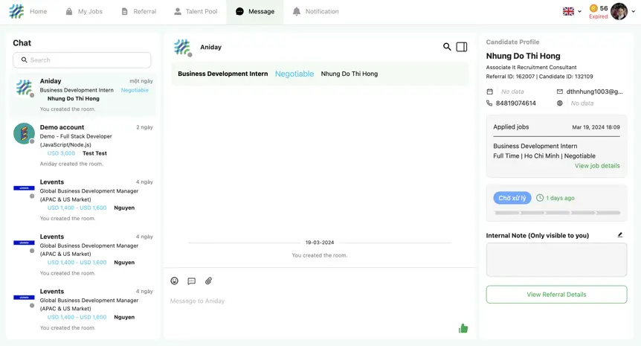Viewport: 641px width, 346px height.
Task: Toggle the candidate side panel icon
Action: tap(462, 47)
